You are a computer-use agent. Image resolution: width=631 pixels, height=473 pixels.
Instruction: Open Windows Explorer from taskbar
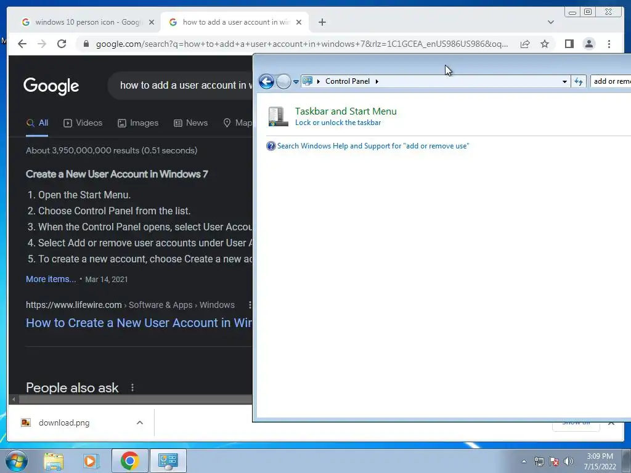point(54,461)
